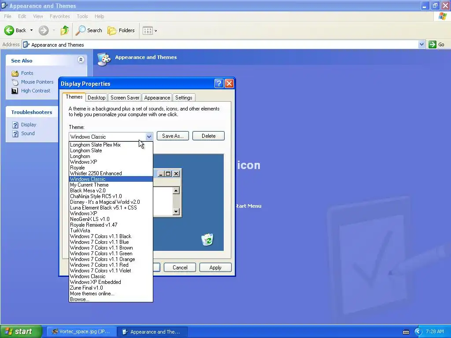Screen dimensions: 451x338
Task: Open the Help menu
Action: pos(99,16)
